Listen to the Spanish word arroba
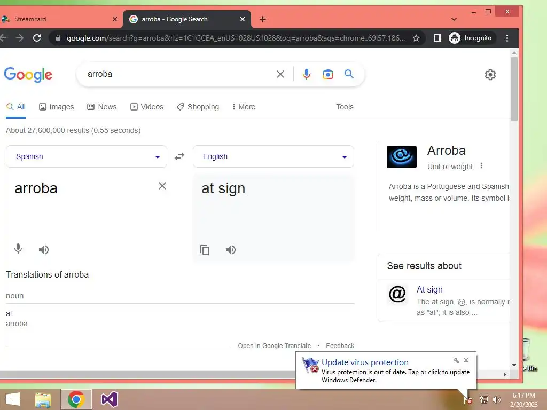547x410 pixels. coord(44,250)
